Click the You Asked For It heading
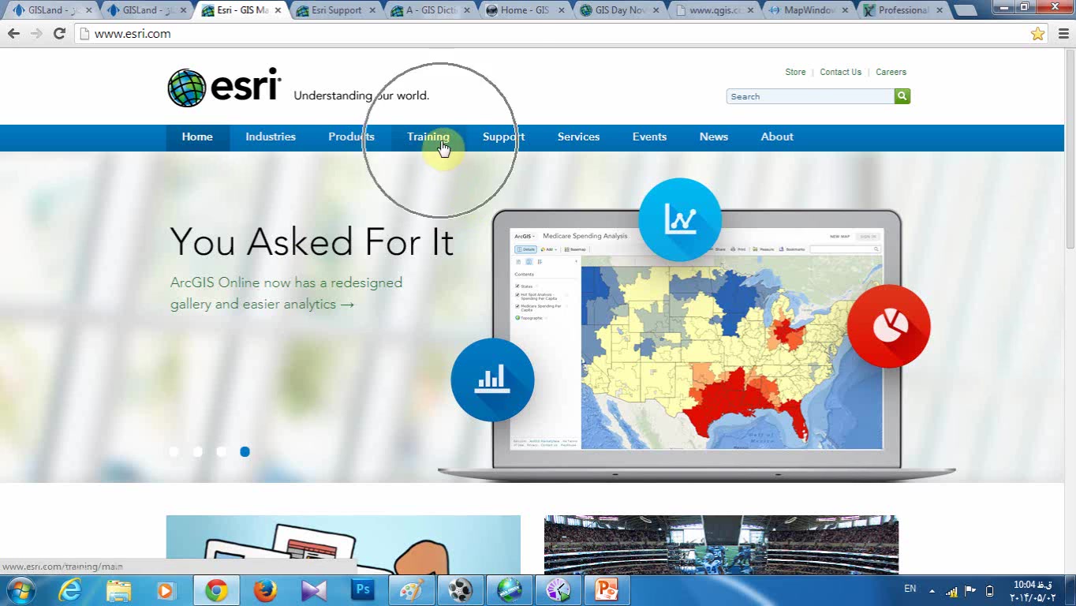Viewport: 1076px width, 606px height. tap(312, 242)
